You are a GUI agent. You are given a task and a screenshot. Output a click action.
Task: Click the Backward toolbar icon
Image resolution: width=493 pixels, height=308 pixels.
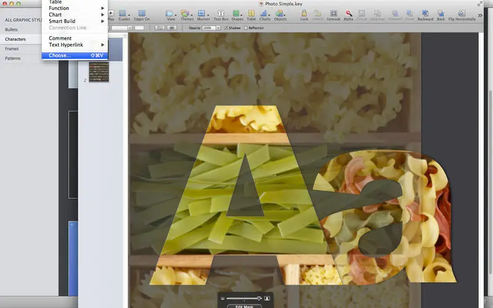(425, 15)
